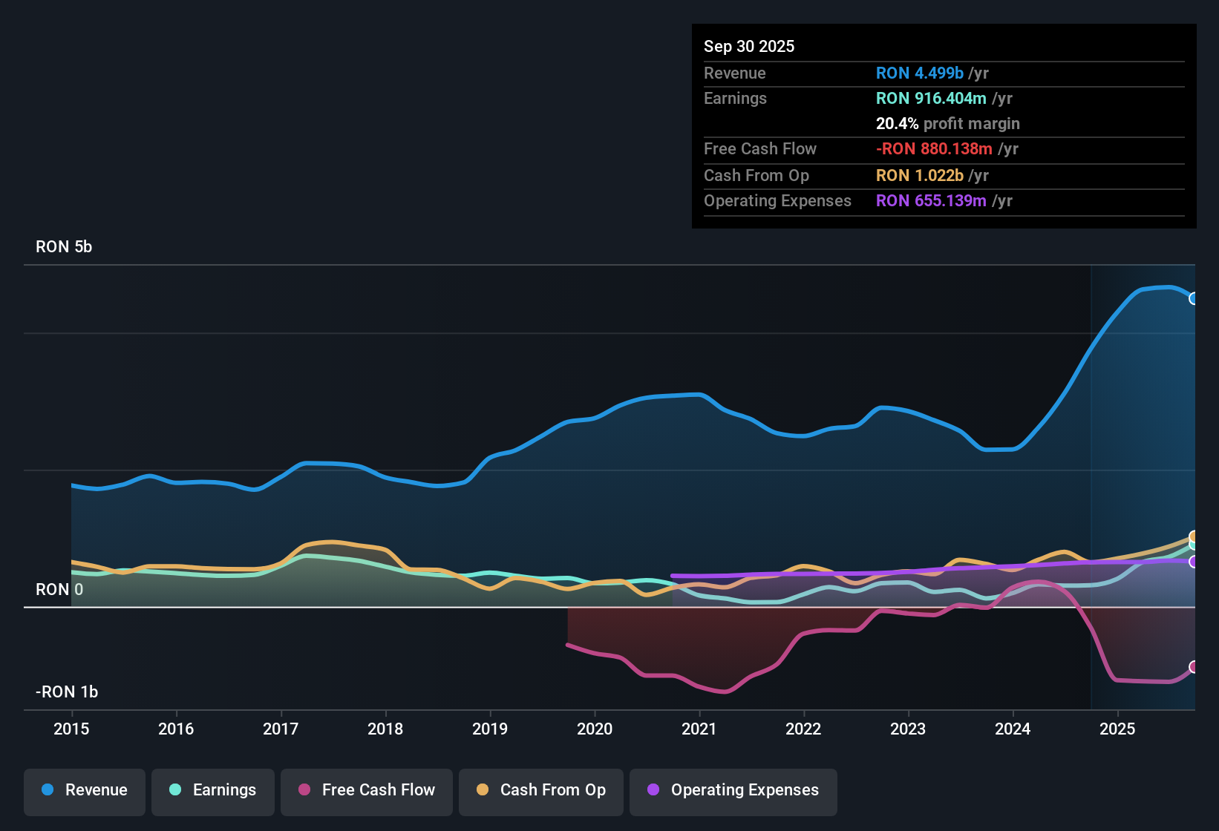Select the 2020 label on the x-axis

(595, 729)
